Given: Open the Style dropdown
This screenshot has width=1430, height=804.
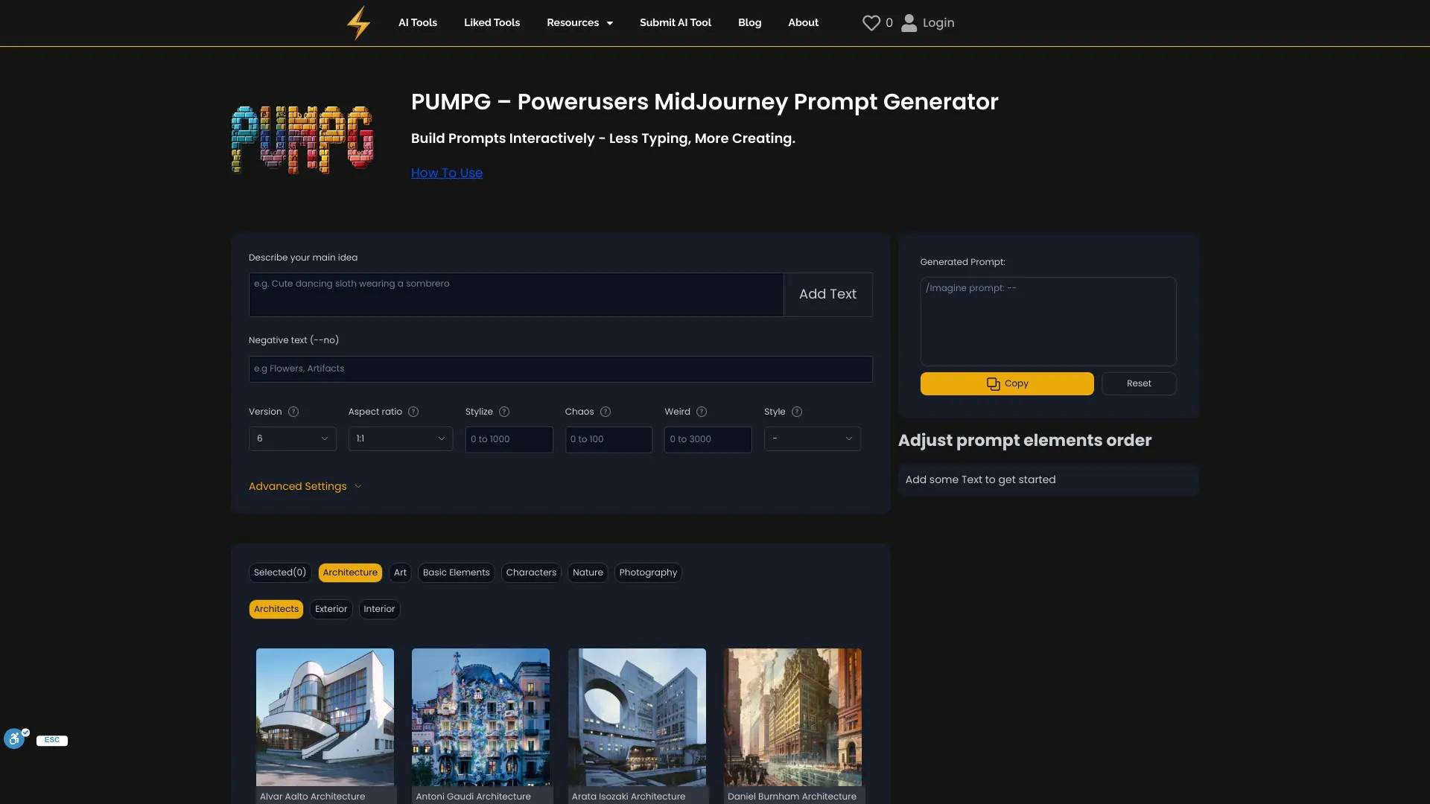Looking at the screenshot, I should click(812, 438).
